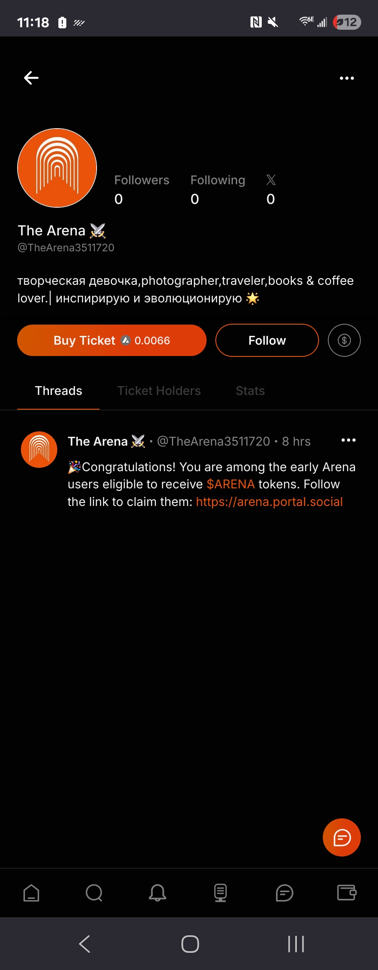Tap the floating compose thread button
The height and width of the screenshot is (970, 378).
point(342,838)
